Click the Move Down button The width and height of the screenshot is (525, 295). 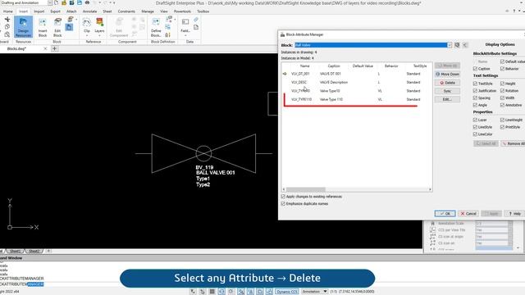click(x=447, y=75)
